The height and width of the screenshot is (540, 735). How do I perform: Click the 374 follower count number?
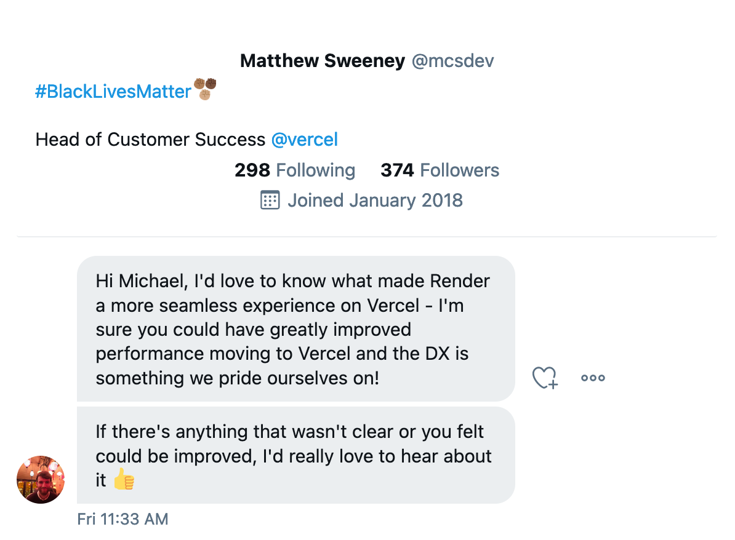[397, 170]
